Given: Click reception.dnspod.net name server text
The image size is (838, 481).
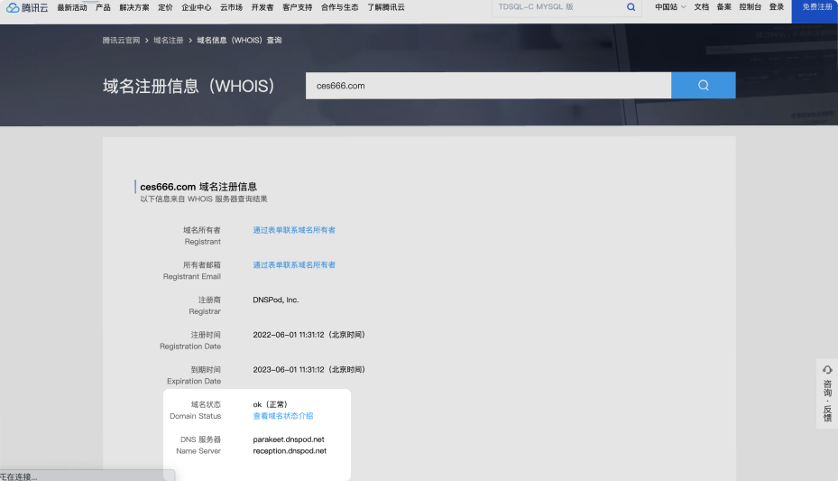Looking at the screenshot, I should point(290,451).
